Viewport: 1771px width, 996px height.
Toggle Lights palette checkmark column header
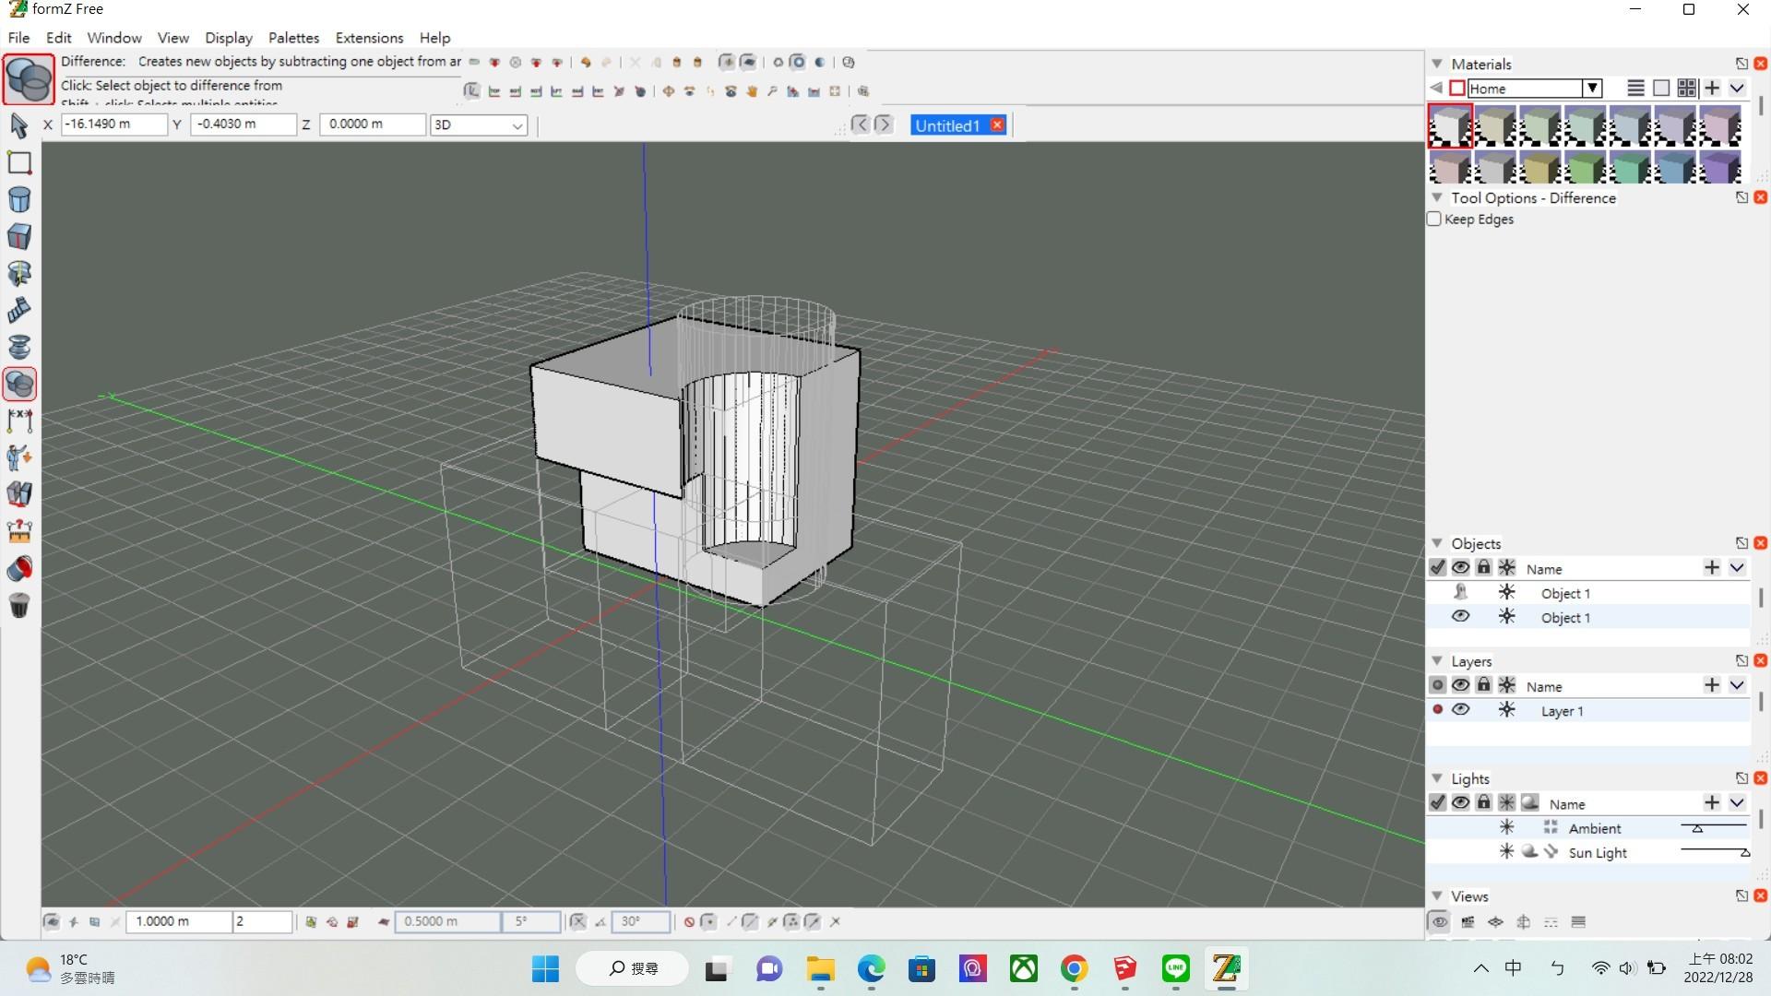point(1437,802)
